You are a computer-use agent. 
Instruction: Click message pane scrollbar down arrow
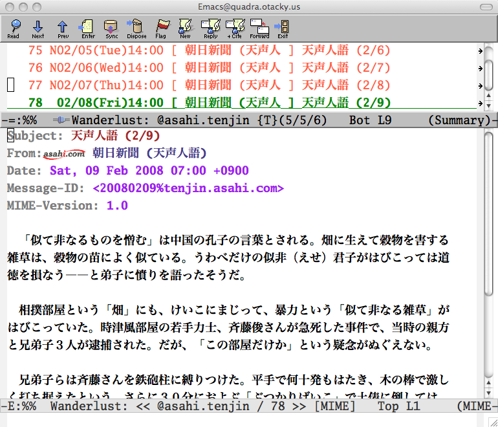489,393
